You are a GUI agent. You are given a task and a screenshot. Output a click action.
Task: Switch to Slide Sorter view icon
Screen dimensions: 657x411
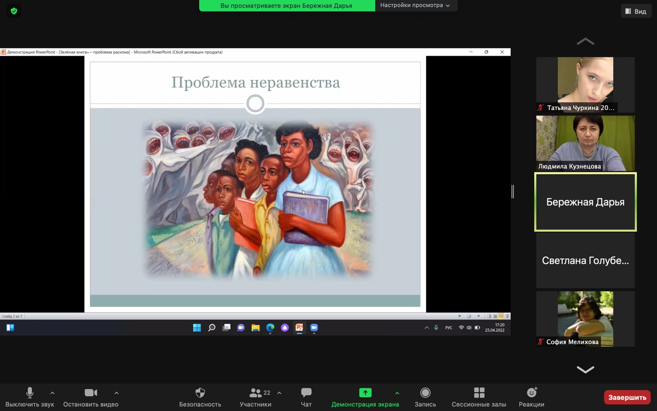tap(495, 316)
